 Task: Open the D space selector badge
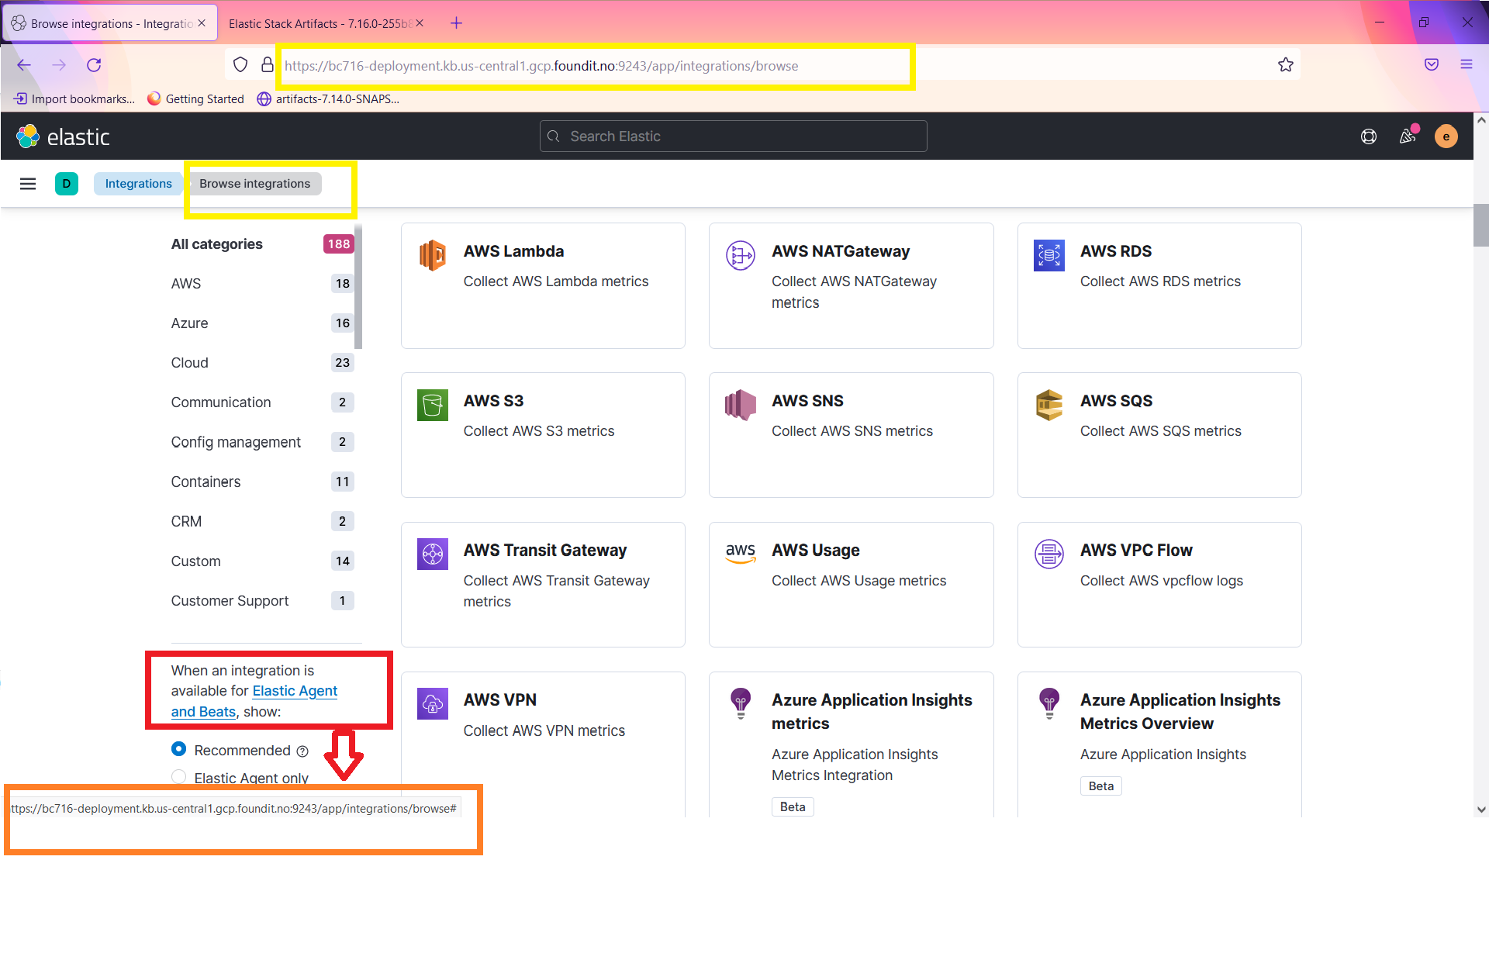point(67,183)
